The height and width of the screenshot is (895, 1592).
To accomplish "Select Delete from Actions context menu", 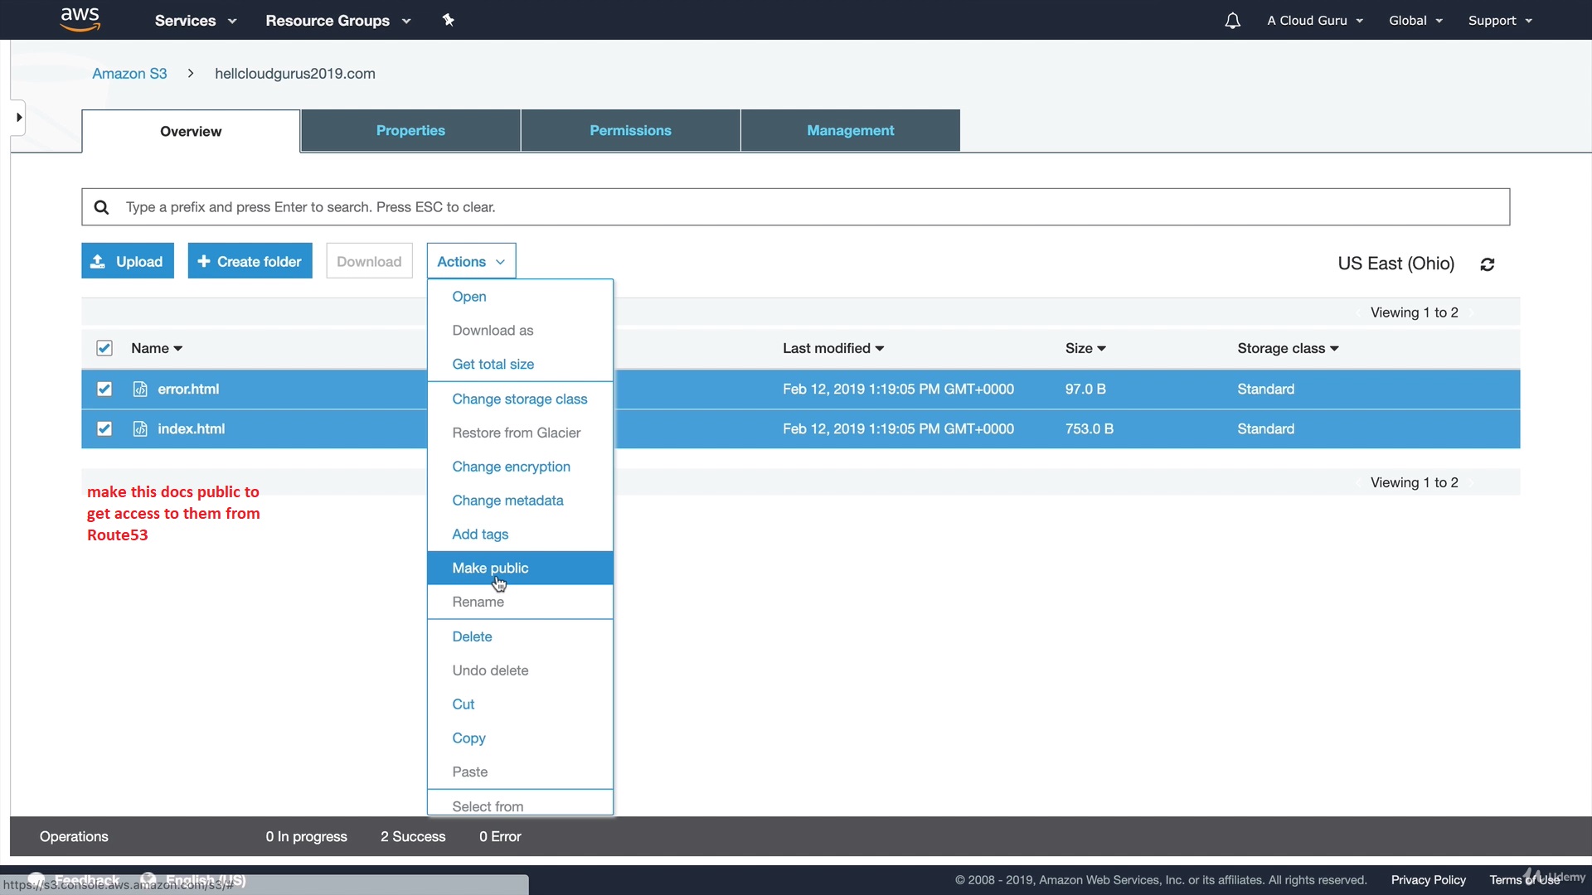I will tap(471, 636).
